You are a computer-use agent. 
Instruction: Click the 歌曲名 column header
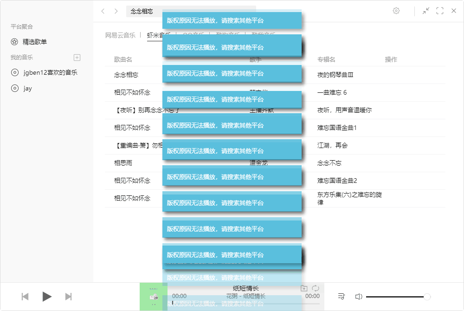click(x=123, y=59)
